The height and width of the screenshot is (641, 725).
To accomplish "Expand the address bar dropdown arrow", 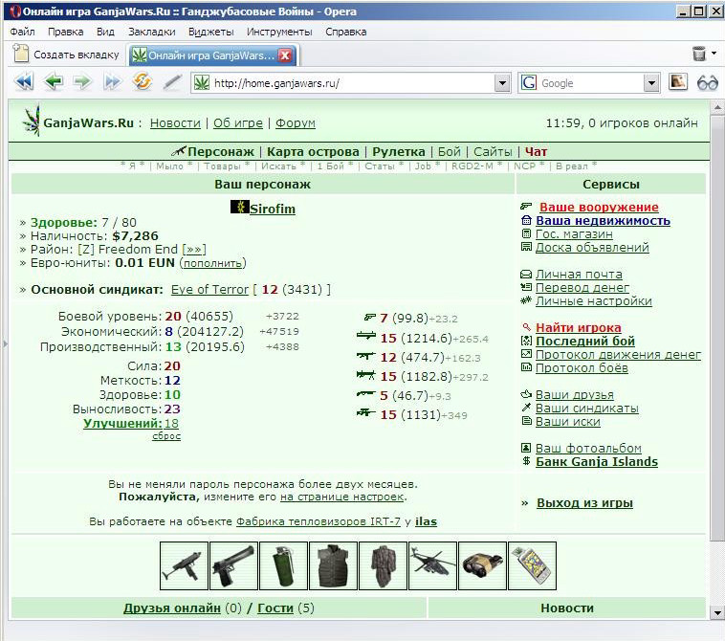I will (x=502, y=83).
